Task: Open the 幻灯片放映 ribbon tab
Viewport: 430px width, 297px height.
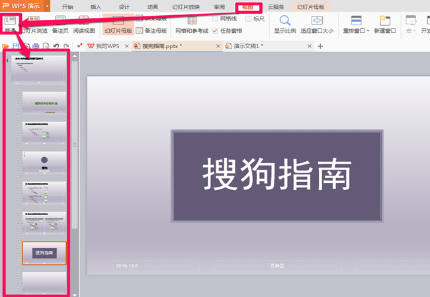Action: 186,7
